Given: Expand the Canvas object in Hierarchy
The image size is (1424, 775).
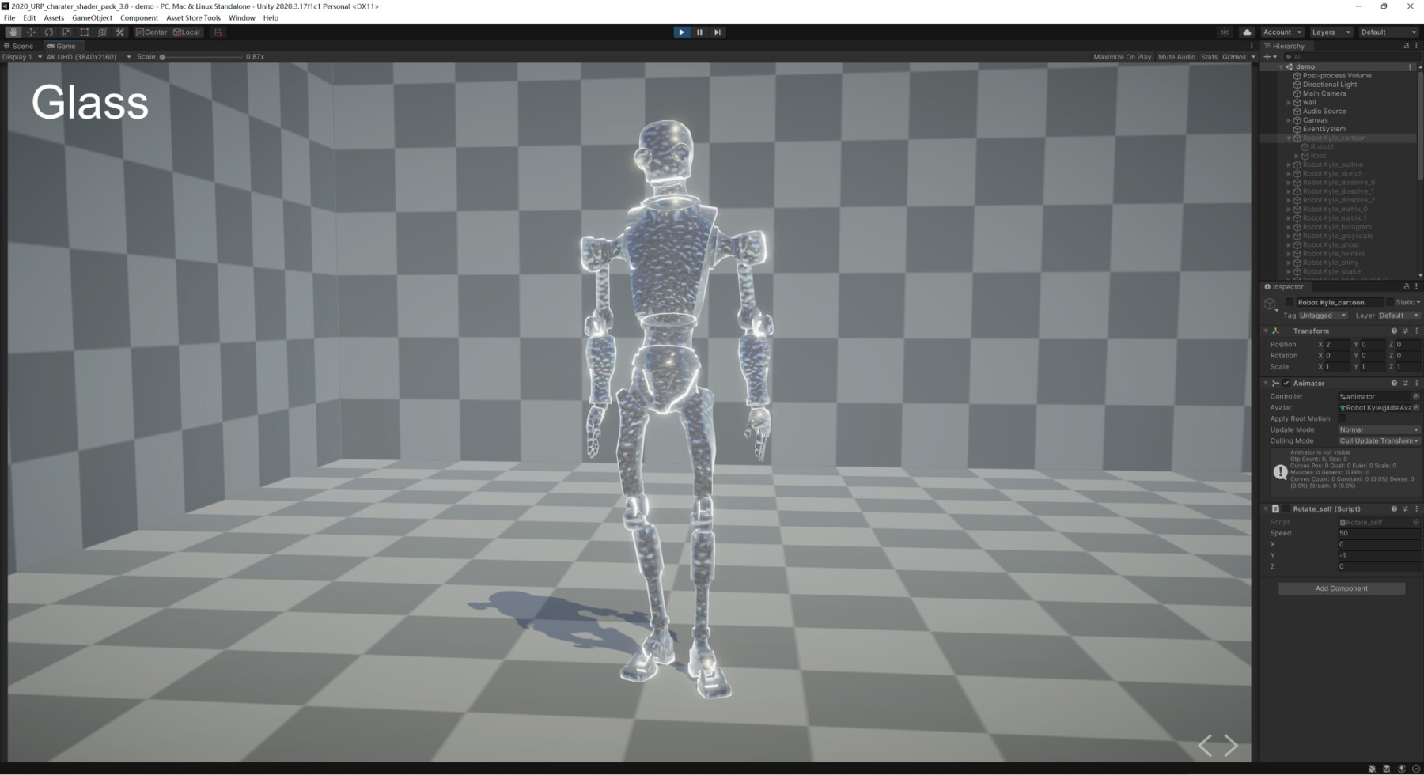Looking at the screenshot, I should [1289, 120].
